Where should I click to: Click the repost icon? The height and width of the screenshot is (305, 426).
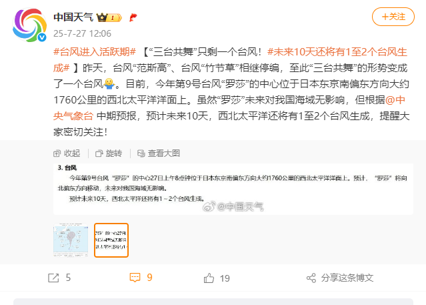pyautogui.click(x=53, y=278)
